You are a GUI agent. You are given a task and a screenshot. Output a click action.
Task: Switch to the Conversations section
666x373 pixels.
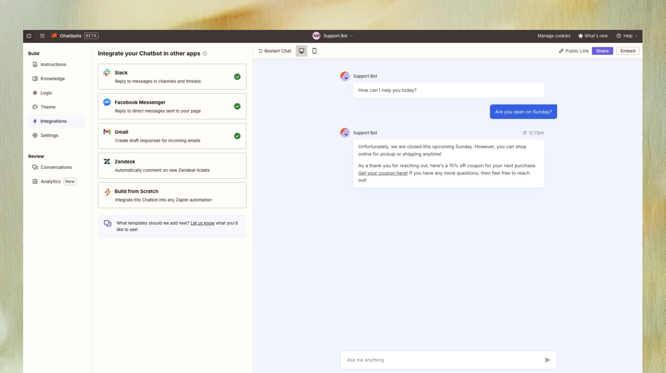tap(56, 167)
